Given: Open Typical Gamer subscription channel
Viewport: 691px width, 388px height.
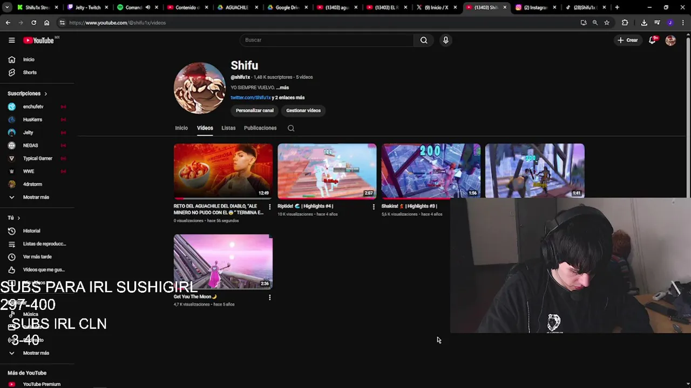Looking at the screenshot, I should coord(37,158).
